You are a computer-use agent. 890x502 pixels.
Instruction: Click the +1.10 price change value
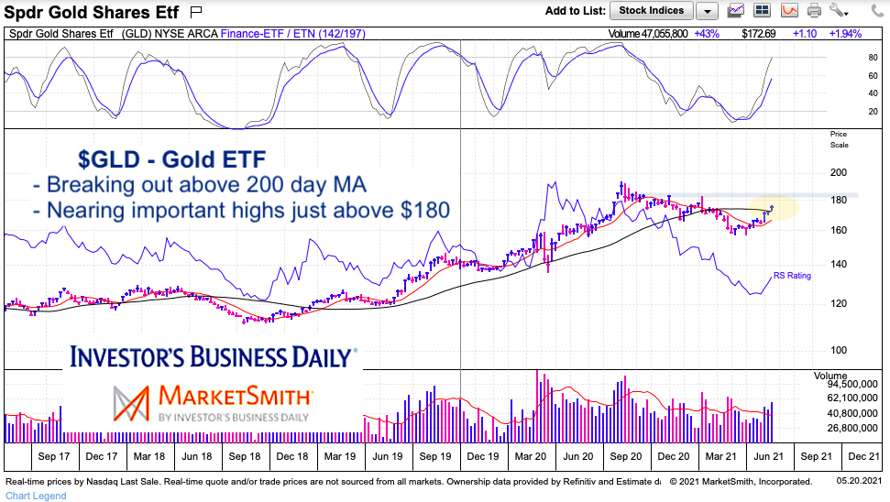[x=805, y=34]
